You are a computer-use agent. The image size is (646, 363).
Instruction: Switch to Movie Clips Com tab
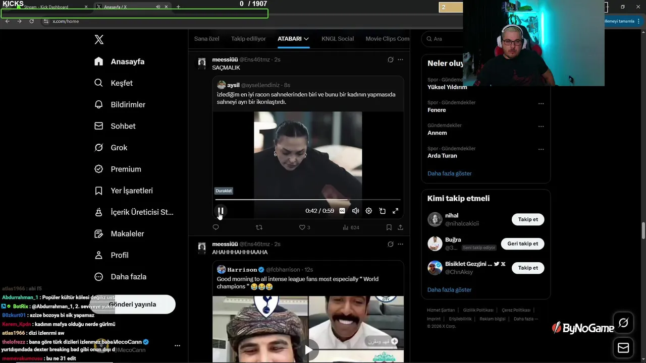tap(387, 39)
